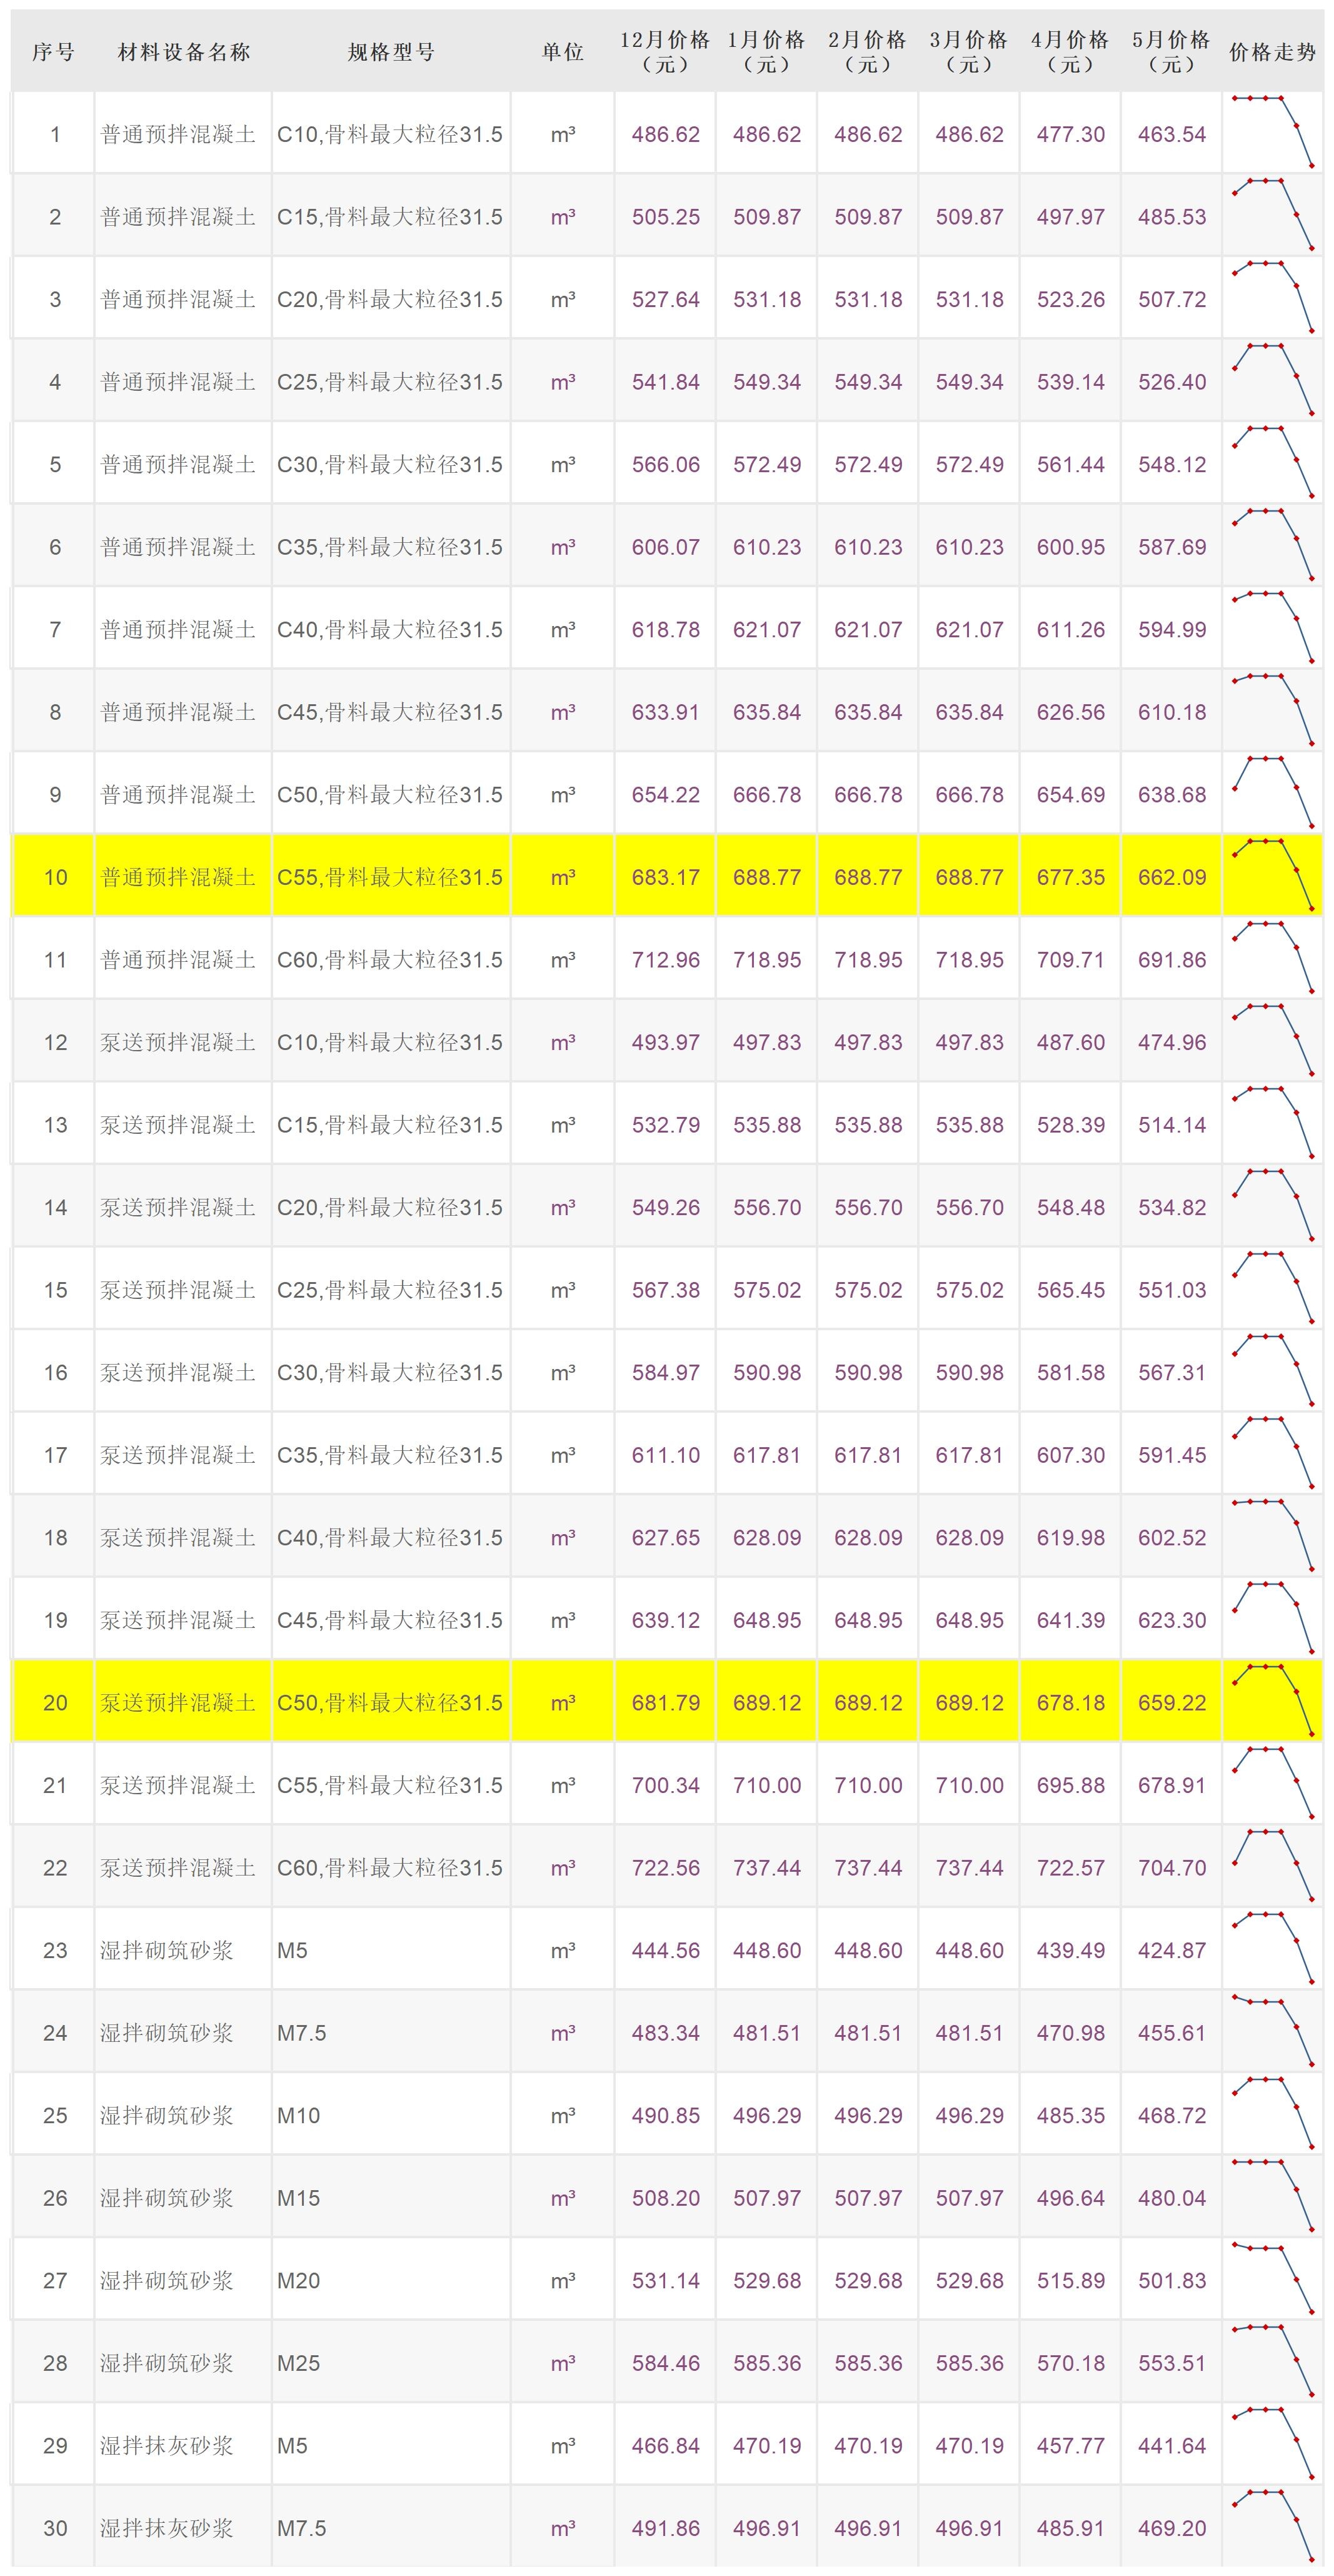Open the trend sparkline for row 15
This screenshot has height=2576, width=1334.
1272,1288
